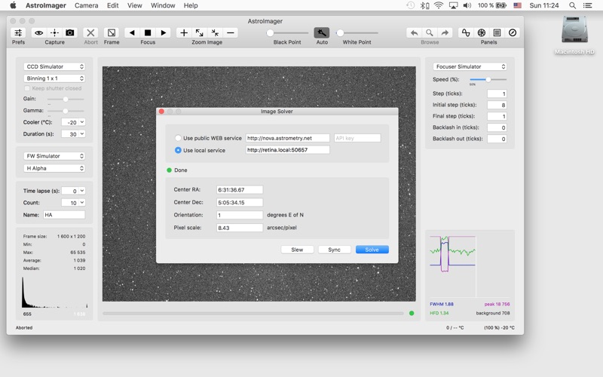
Task: Click the Name field containing HA
Action: (x=64, y=215)
